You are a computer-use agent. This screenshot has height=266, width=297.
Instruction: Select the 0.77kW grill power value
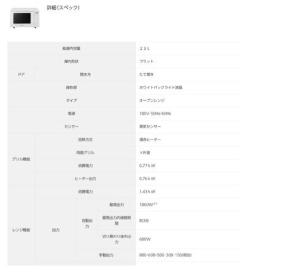(x=147, y=166)
